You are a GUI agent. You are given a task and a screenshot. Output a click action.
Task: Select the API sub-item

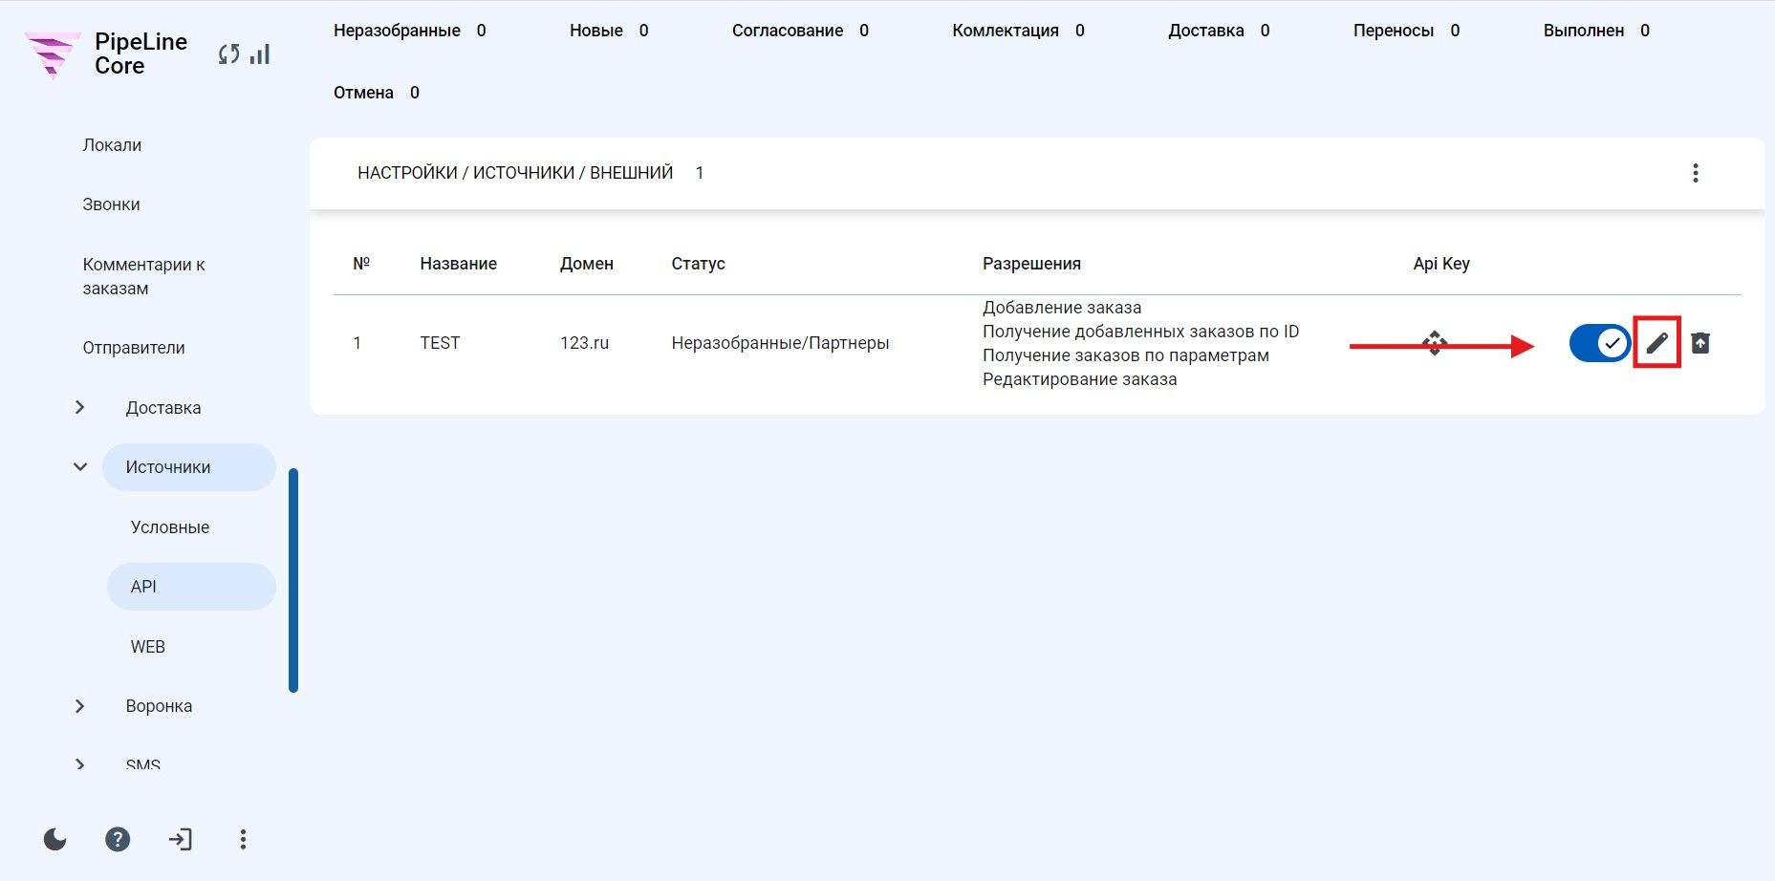click(191, 587)
